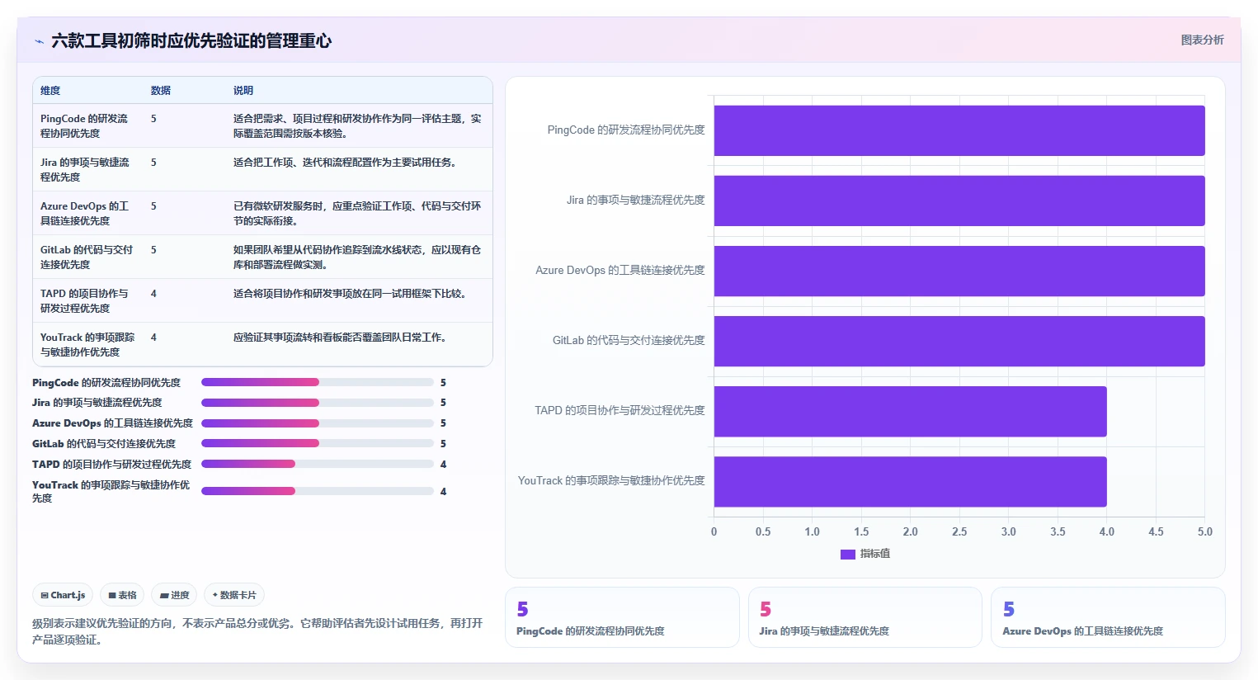
Task: Click the Jira 的事项与敏捷流程优先度 progress bar
Action: coord(318,403)
